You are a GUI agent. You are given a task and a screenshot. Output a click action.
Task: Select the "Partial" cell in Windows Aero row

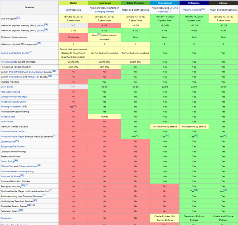pyautogui.click(x=104, y=117)
